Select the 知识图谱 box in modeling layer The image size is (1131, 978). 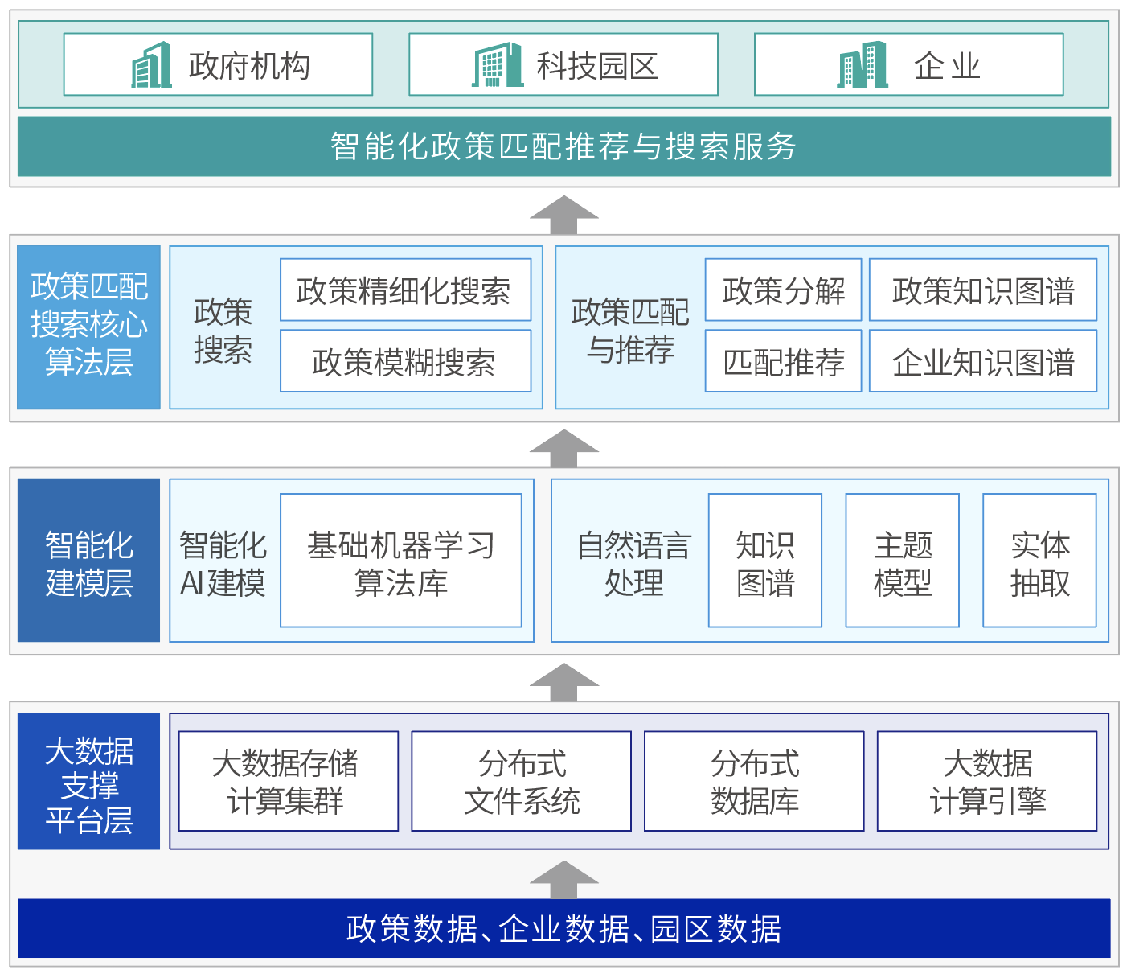coord(765,561)
